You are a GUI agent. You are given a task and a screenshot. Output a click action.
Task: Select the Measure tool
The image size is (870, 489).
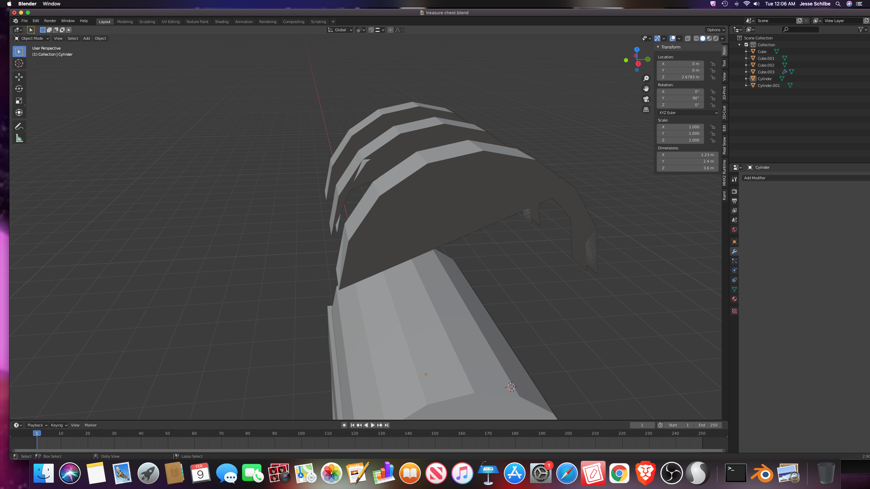point(19,139)
